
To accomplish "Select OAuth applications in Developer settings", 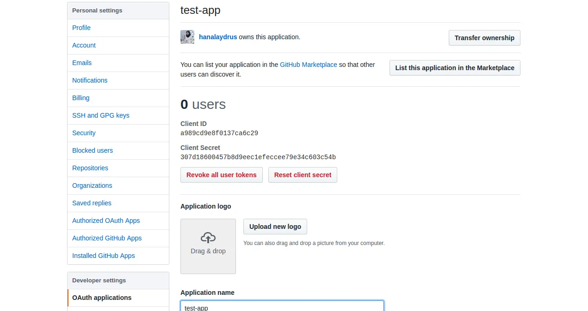I will pyautogui.click(x=102, y=298).
